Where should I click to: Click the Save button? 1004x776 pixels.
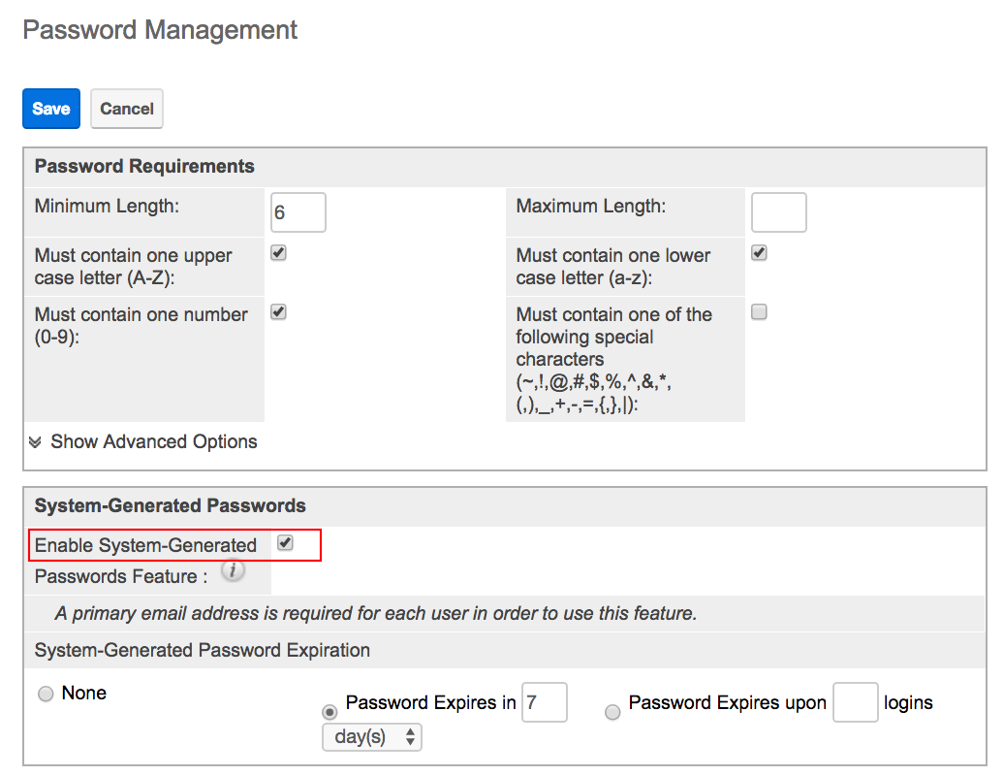tap(51, 109)
